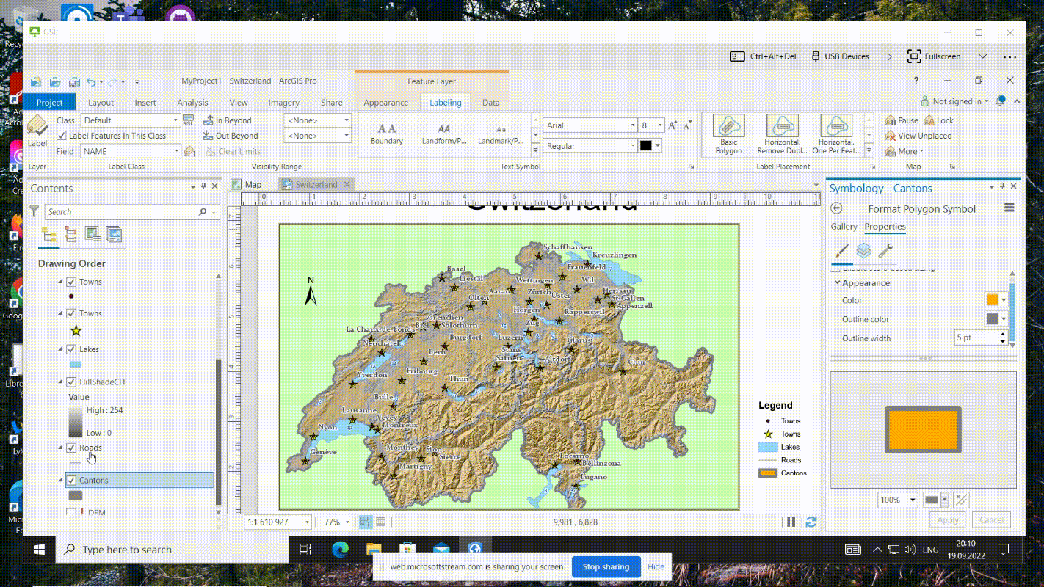Open the label Field NAME dropdown
The image size is (1044, 587).
pos(177,151)
